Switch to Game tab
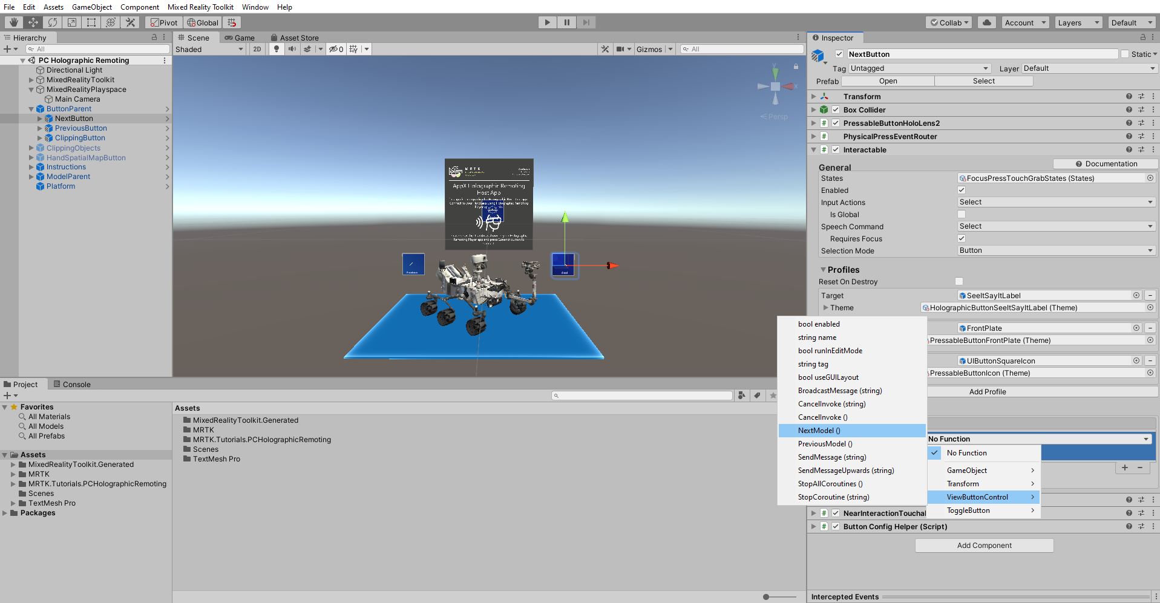 240,37
